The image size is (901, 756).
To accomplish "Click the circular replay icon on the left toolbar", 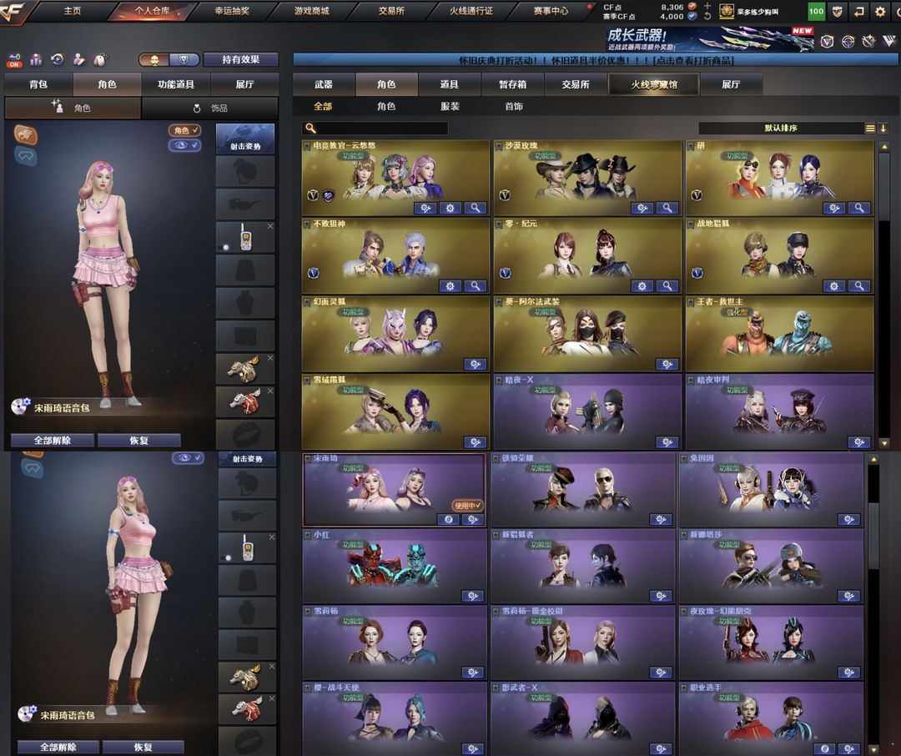I will [58, 59].
